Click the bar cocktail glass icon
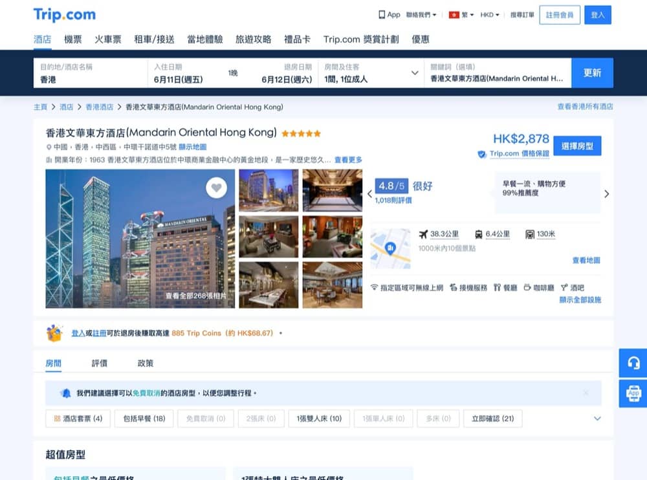This screenshot has width=647, height=480. tap(564, 287)
